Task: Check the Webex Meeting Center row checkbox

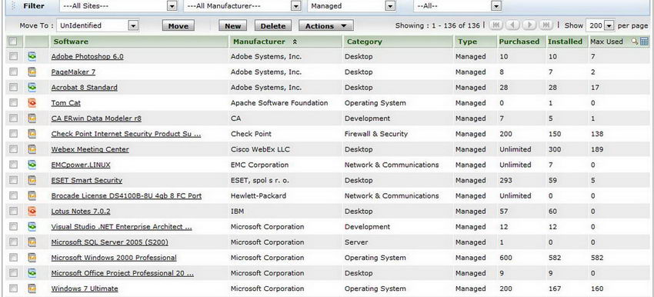Action: 13,149
